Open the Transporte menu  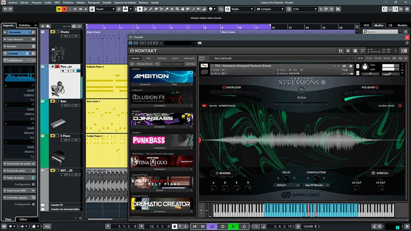point(94,2)
